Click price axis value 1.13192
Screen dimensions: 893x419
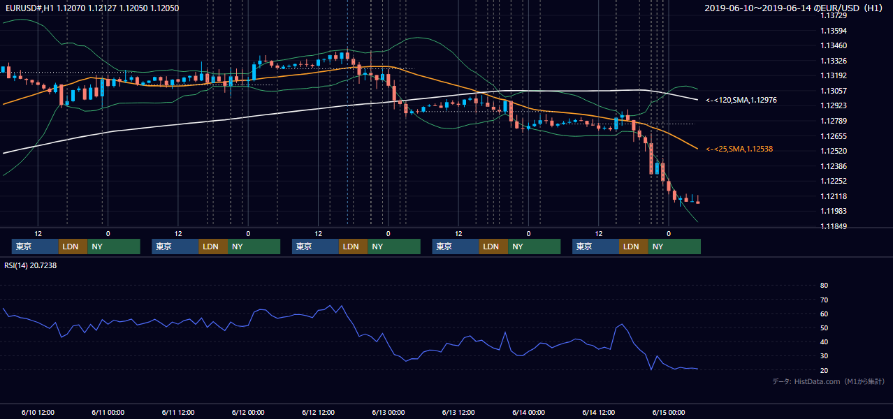(x=834, y=75)
